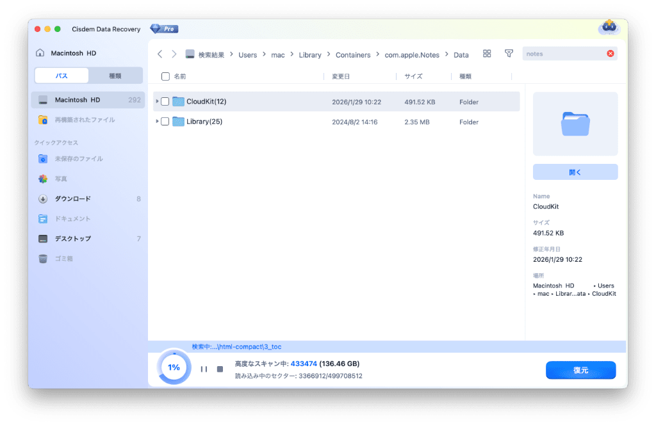Image resolution: width=656 pixels, height=425 pixels.
Task: Click the home icon in sidebar
Action: (x=40, y=54)
